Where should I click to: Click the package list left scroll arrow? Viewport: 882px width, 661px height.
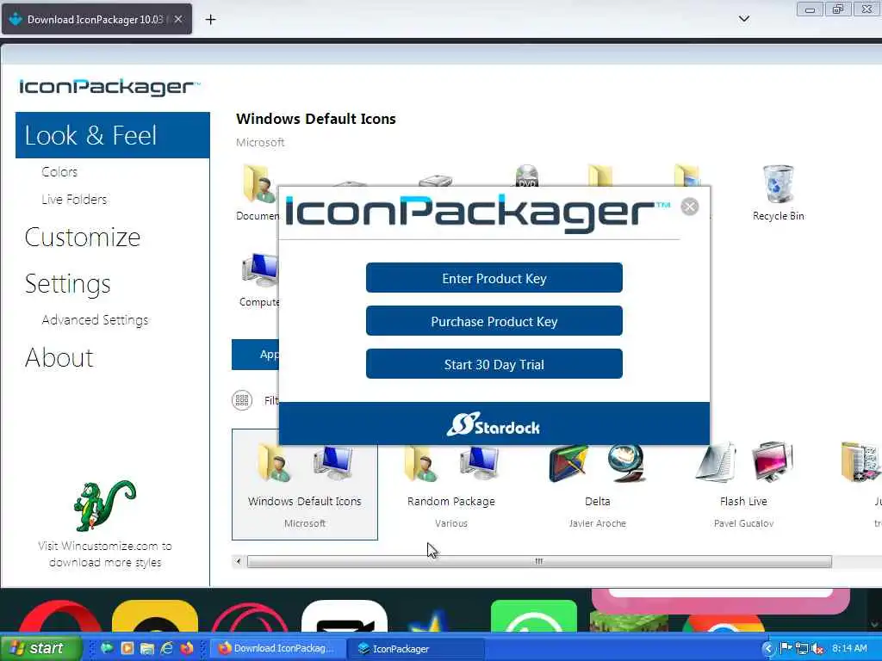point(239,561)
